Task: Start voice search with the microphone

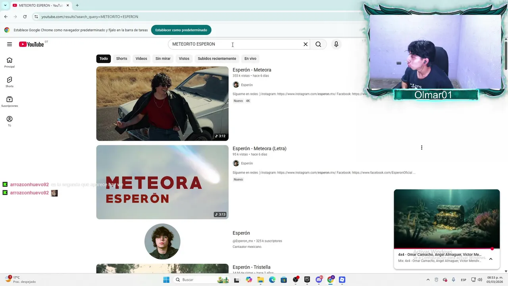Action: tap(336, 44)
